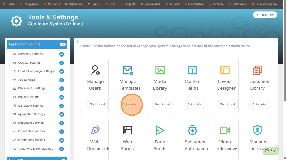This screenshot has height=160, width=287.
Task: Click the Media Library picture icon
Action: (x=160, y=70)
